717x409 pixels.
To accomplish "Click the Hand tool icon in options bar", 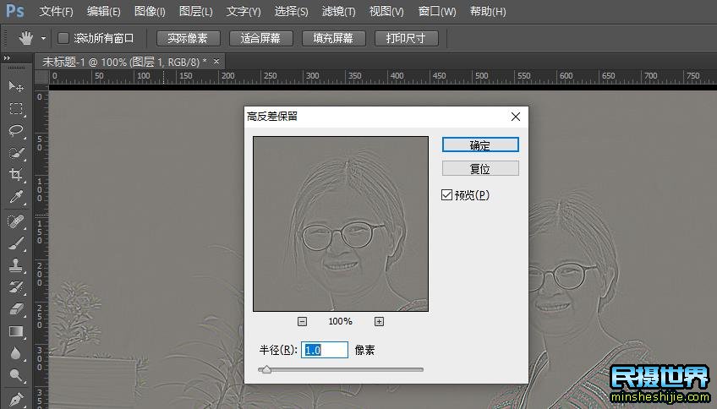I will [x=25, y=38].
